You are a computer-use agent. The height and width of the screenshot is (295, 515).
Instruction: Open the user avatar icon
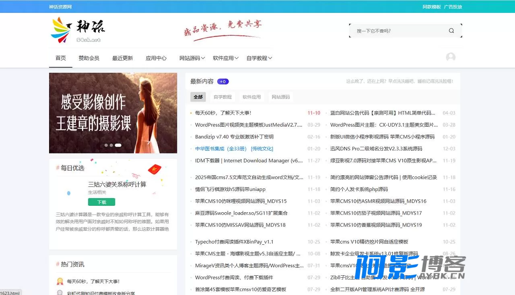[x=451, y=57]
